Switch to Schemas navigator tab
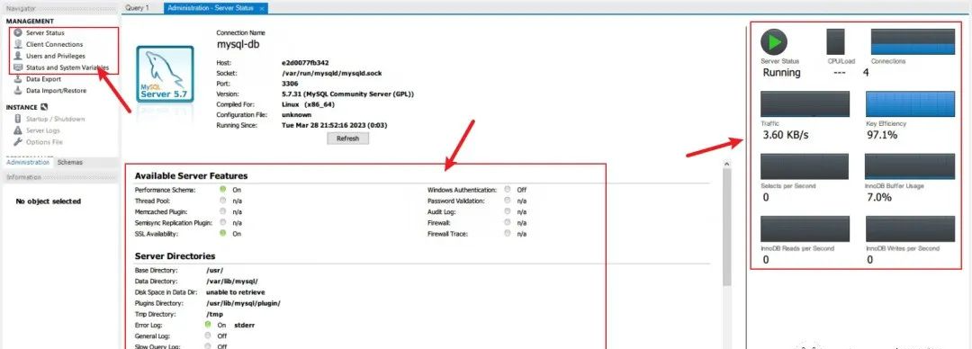The height and width of the screenshot is (349, 972). click(70, 163)
